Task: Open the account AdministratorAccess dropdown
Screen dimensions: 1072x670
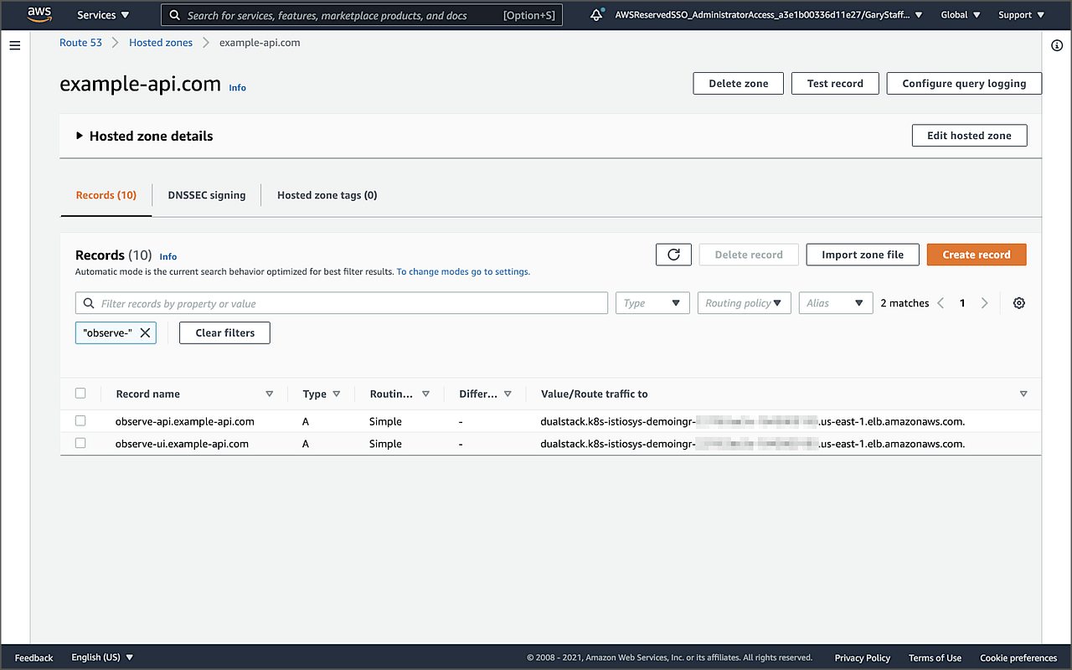Action: coord(769,15)
